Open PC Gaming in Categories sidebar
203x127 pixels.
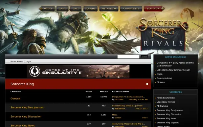162,106
